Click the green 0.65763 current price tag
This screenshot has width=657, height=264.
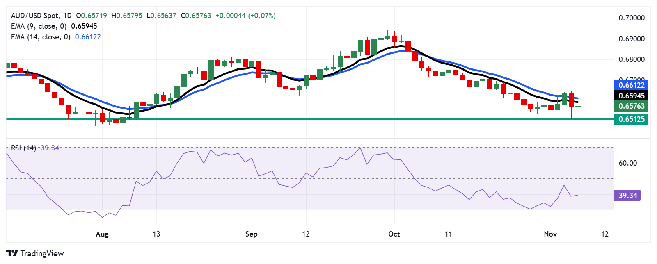tap(631, 106)
